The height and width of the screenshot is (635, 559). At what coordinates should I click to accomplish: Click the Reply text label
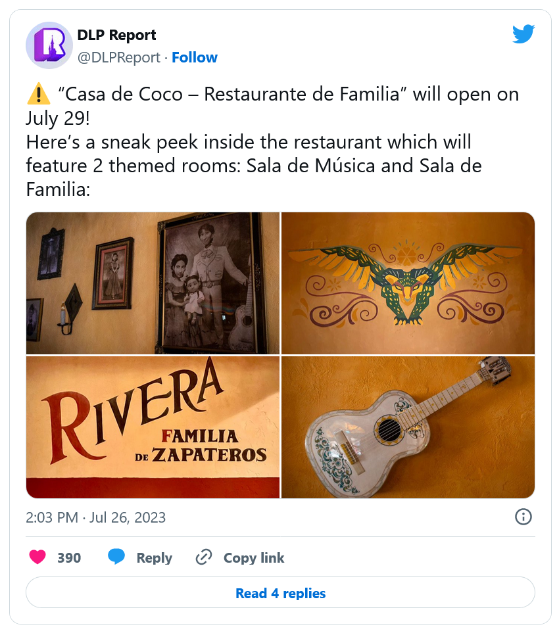coord(154,558)
